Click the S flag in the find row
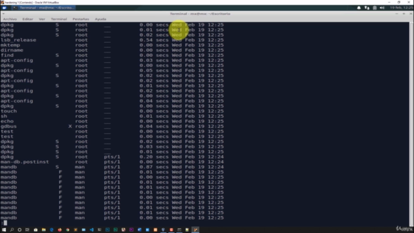The height and width of the screenshot is (233, 414). tap(57, 55)
